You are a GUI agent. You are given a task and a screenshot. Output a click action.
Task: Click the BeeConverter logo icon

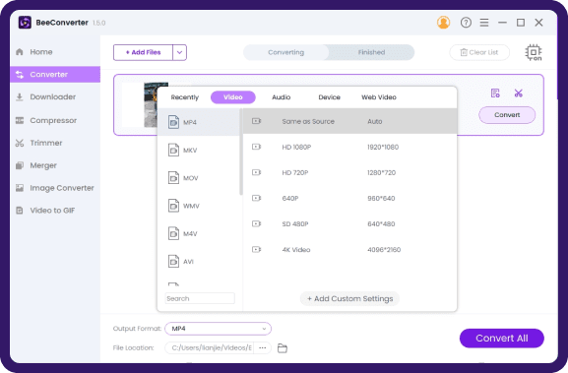click(x=25, y=23)
